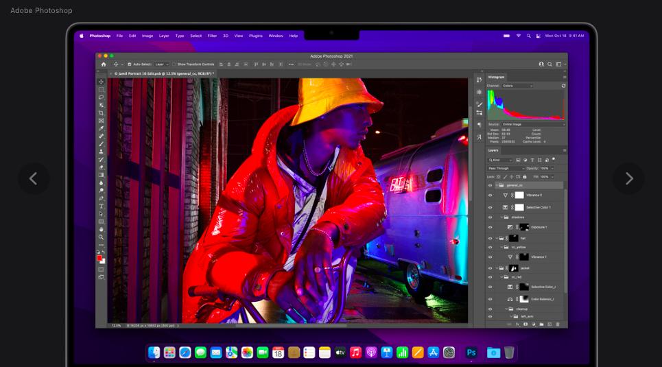Toggle visibility of Selective Color 1 layer
Image resolution: width=662 pixels, height=367 pixels.
(490, 207)
